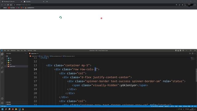
Task: Click the browser Home button
Action: tap(11, 5)
